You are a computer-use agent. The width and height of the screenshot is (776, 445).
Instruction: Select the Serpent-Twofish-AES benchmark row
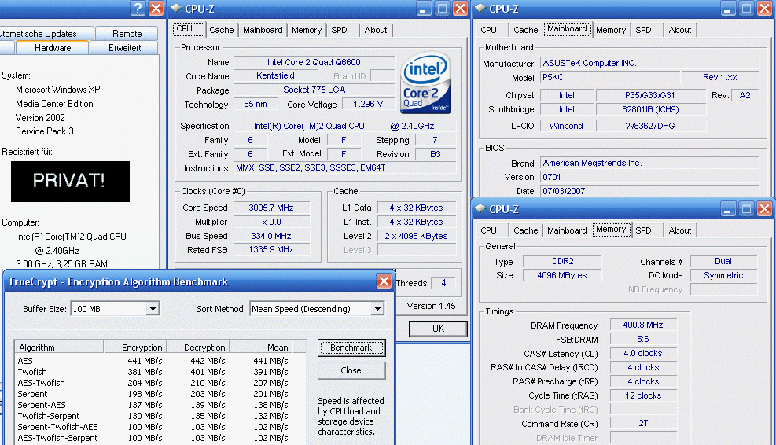click(x=153, y=427)
